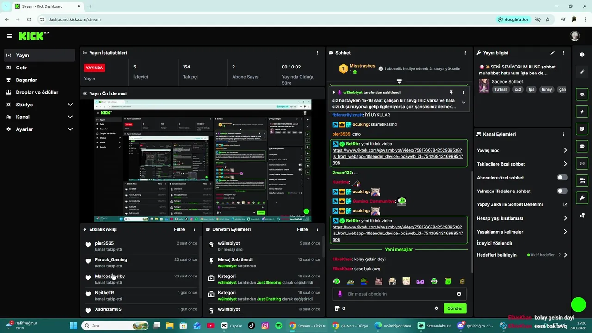
Task: Click the green Gönder button
Action: click(x=455, y=308)
